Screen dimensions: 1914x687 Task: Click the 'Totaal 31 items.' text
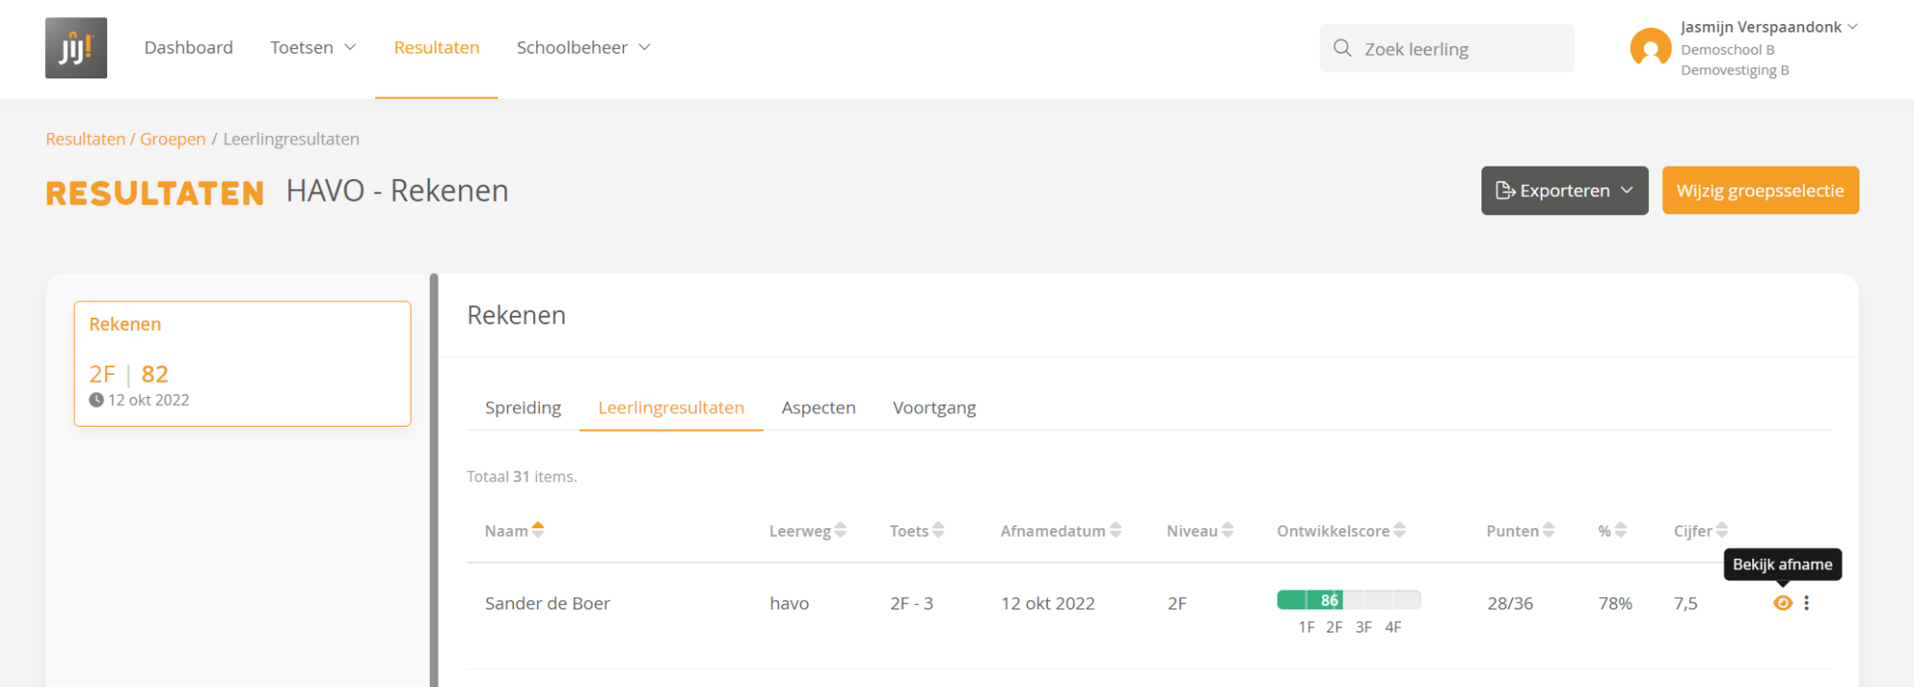pos(522,476)
